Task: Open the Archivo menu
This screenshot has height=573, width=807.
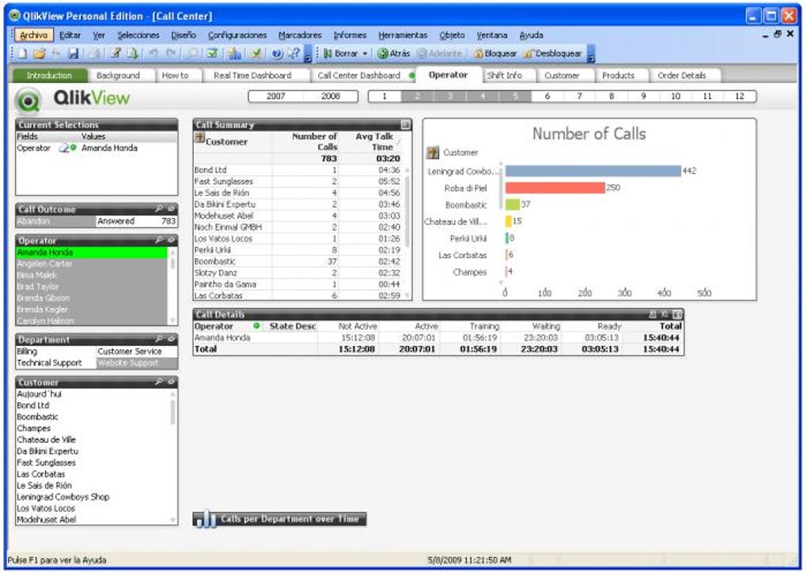Action: click(x=33, y=35)
